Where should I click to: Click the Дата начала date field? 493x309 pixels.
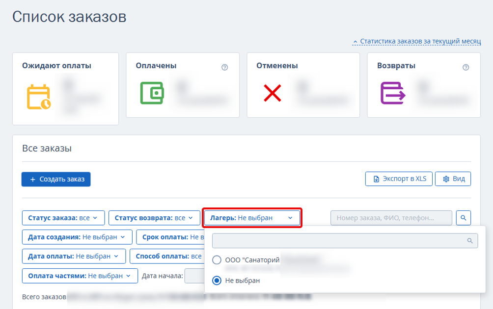pos(194,276)
